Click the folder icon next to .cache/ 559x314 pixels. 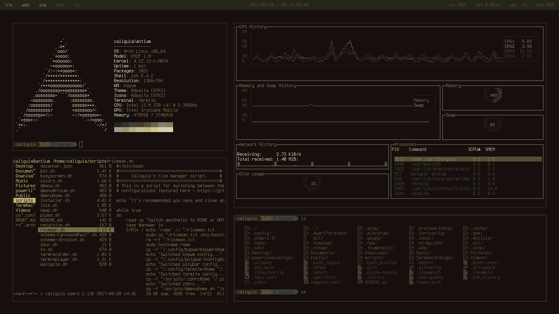(466, 228)
